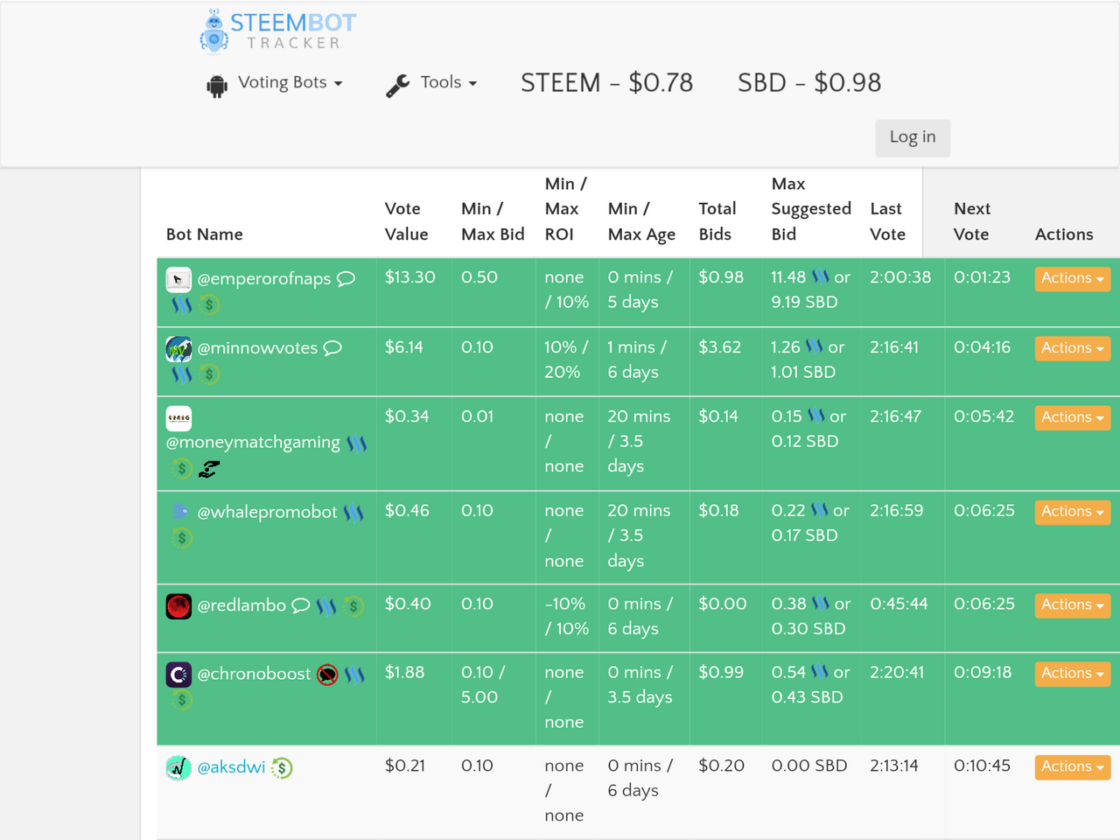The height and width of the screenshot is (840, 1120).
Task: Open Actions dropdown for @moneymatchgaming
Action: tap(1072, 417)
